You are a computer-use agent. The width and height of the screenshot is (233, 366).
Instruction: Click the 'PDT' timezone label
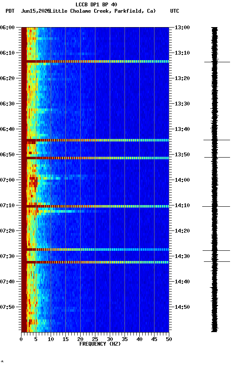point(10,11)
